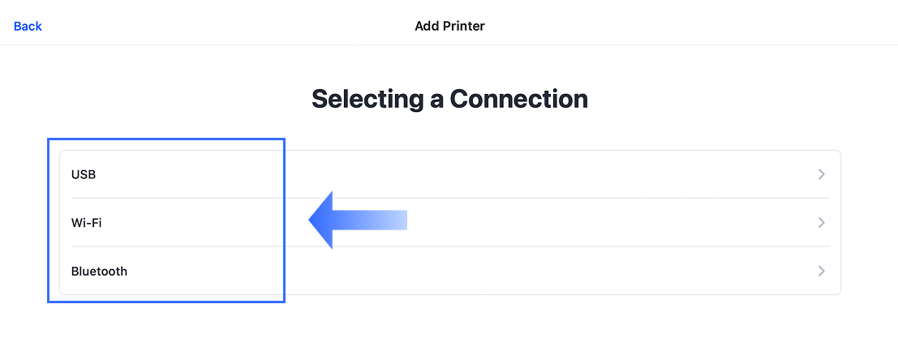
Task: Click the Wi-Fi text label
Action: coord(86,223)
